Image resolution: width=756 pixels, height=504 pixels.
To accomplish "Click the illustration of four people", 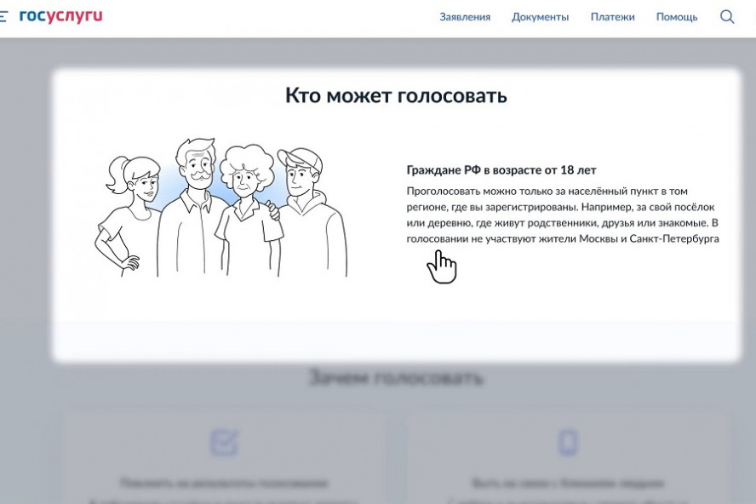I will point(220,208).
